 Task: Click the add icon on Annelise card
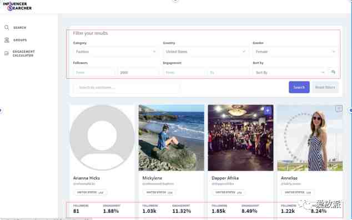pyautogui.click(x=339, y=109)
